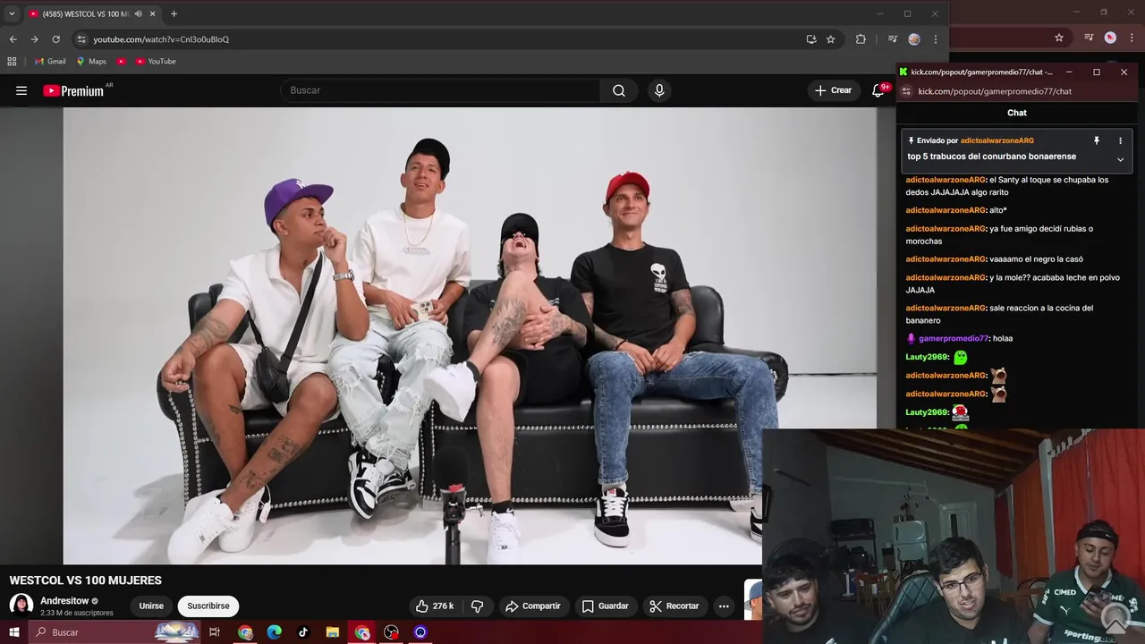Click the Compartir share button
The width and height of the screenshot is (1145, 644).
coord(532,606)
